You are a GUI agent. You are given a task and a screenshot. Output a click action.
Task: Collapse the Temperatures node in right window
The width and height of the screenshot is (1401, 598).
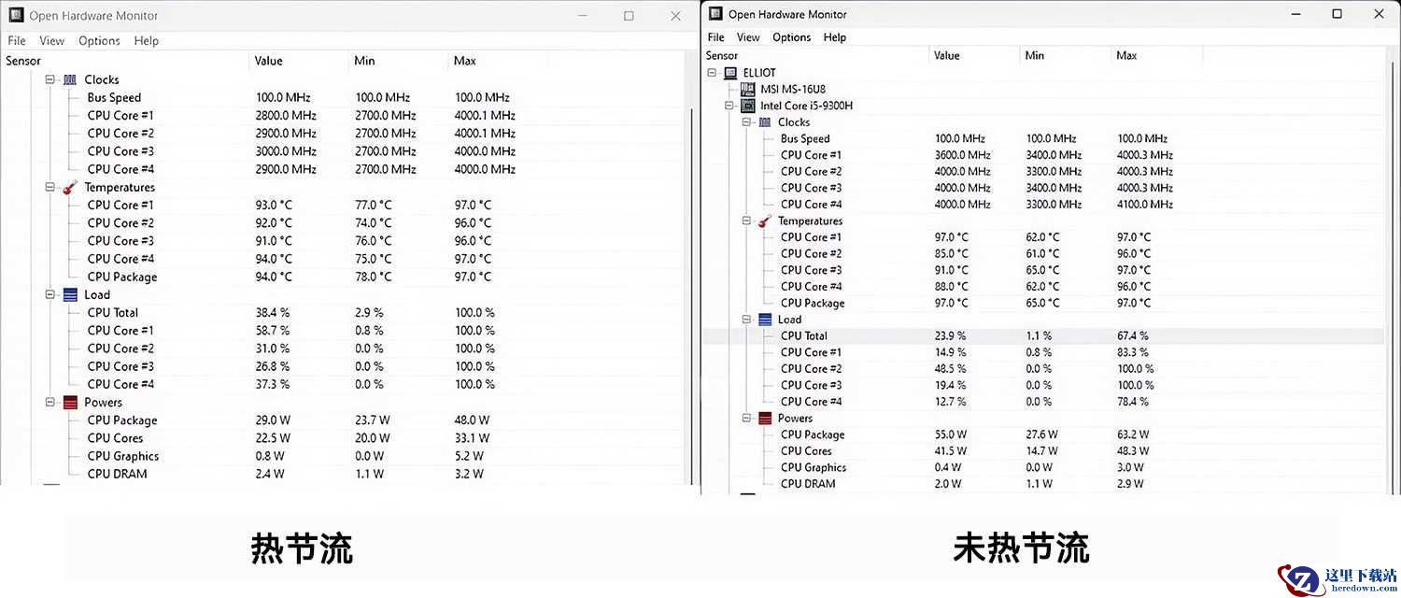(747, 221)
